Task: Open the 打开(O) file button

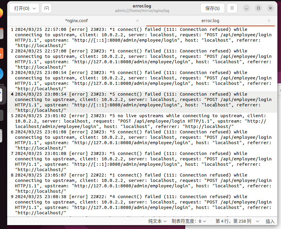Action: pyautogui.click(x=22, y=8)
